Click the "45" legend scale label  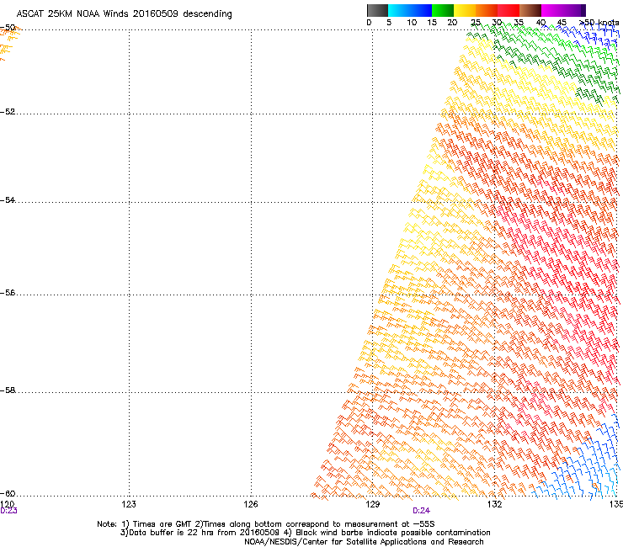(562, 23)
